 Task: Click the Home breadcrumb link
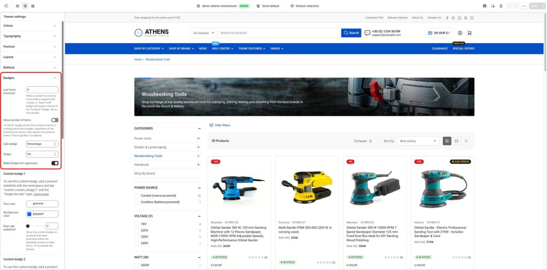click(138, 60)
